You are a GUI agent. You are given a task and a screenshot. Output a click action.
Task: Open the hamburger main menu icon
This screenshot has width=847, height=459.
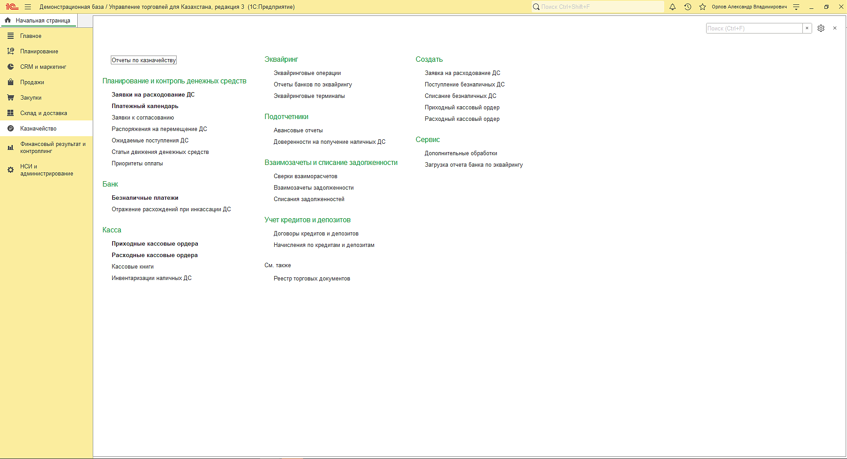coord(28,7)
